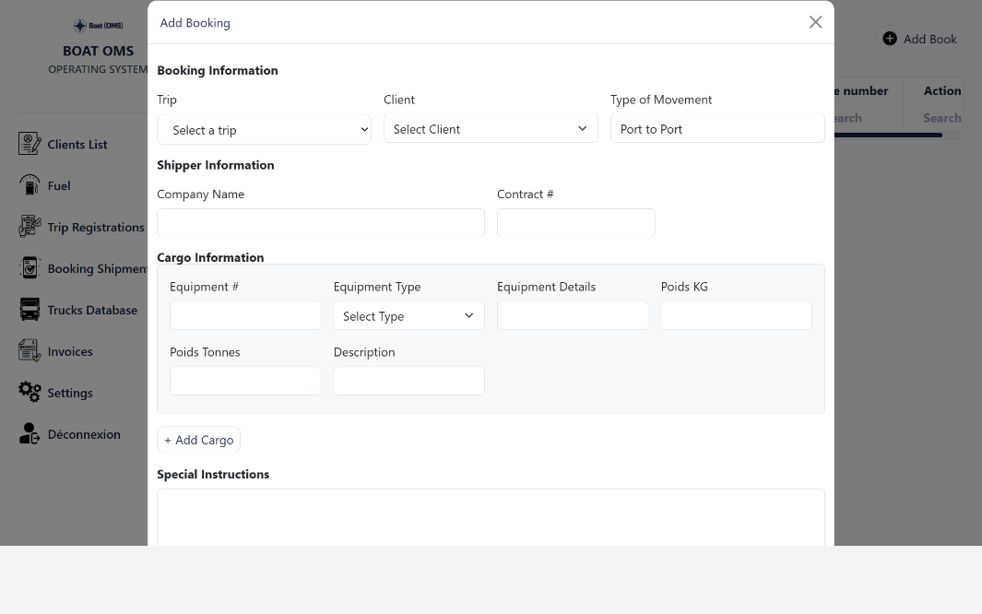Click the Add Book button

click(x=920, y=39)
